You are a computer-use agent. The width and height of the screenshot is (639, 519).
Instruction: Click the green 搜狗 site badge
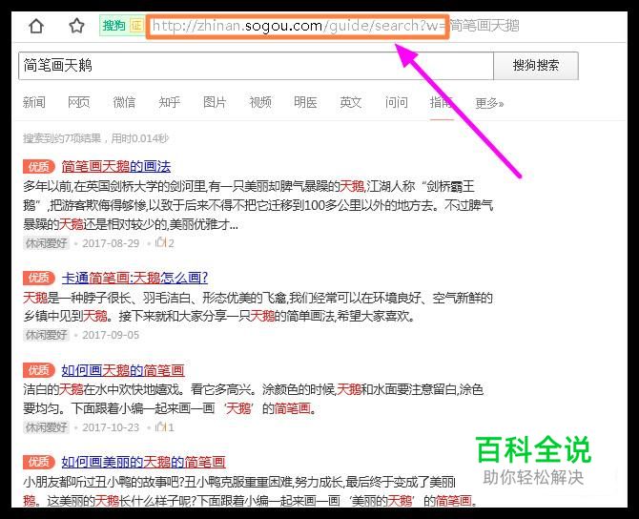[x=113, y=26]
